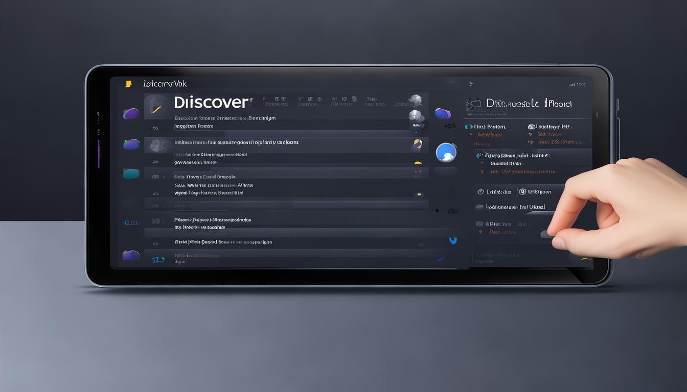The image size is (687, 392).
Task: Select the teal server icon in the left sidebar
Action: point(131,174)
